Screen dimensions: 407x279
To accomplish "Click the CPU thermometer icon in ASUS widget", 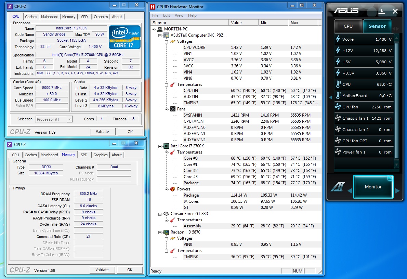I will pos(338,84).
